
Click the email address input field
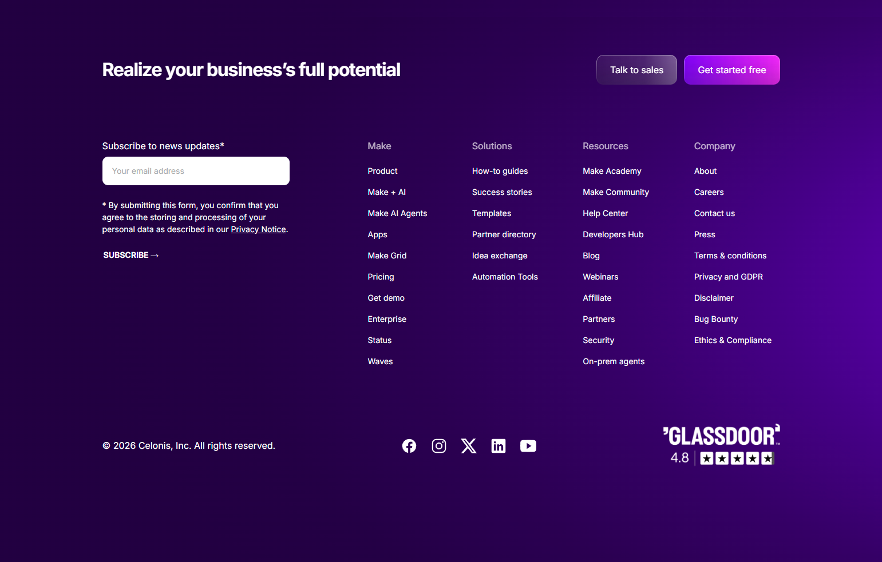coord(196,170)
